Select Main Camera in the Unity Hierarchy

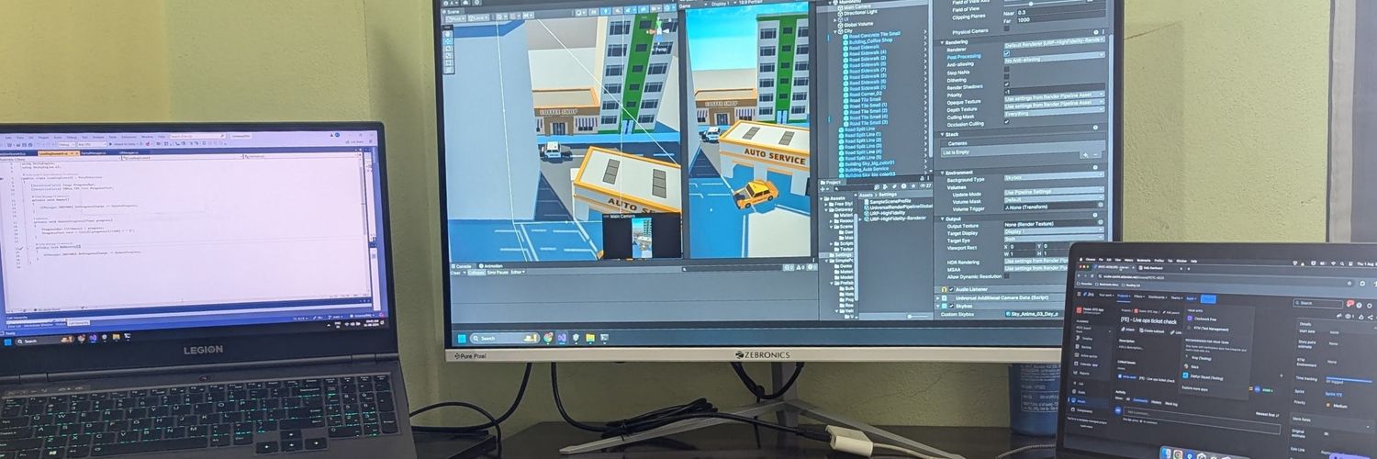pyautogui.click(x=856, y=6)
